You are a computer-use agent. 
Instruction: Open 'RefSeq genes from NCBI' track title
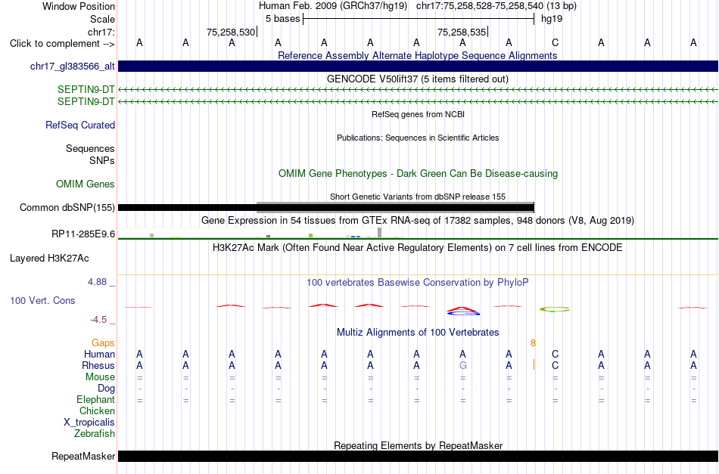[418, 114]
